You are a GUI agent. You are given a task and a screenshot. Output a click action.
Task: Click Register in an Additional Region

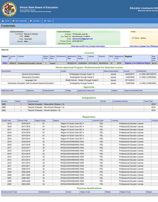click(138, 63)
